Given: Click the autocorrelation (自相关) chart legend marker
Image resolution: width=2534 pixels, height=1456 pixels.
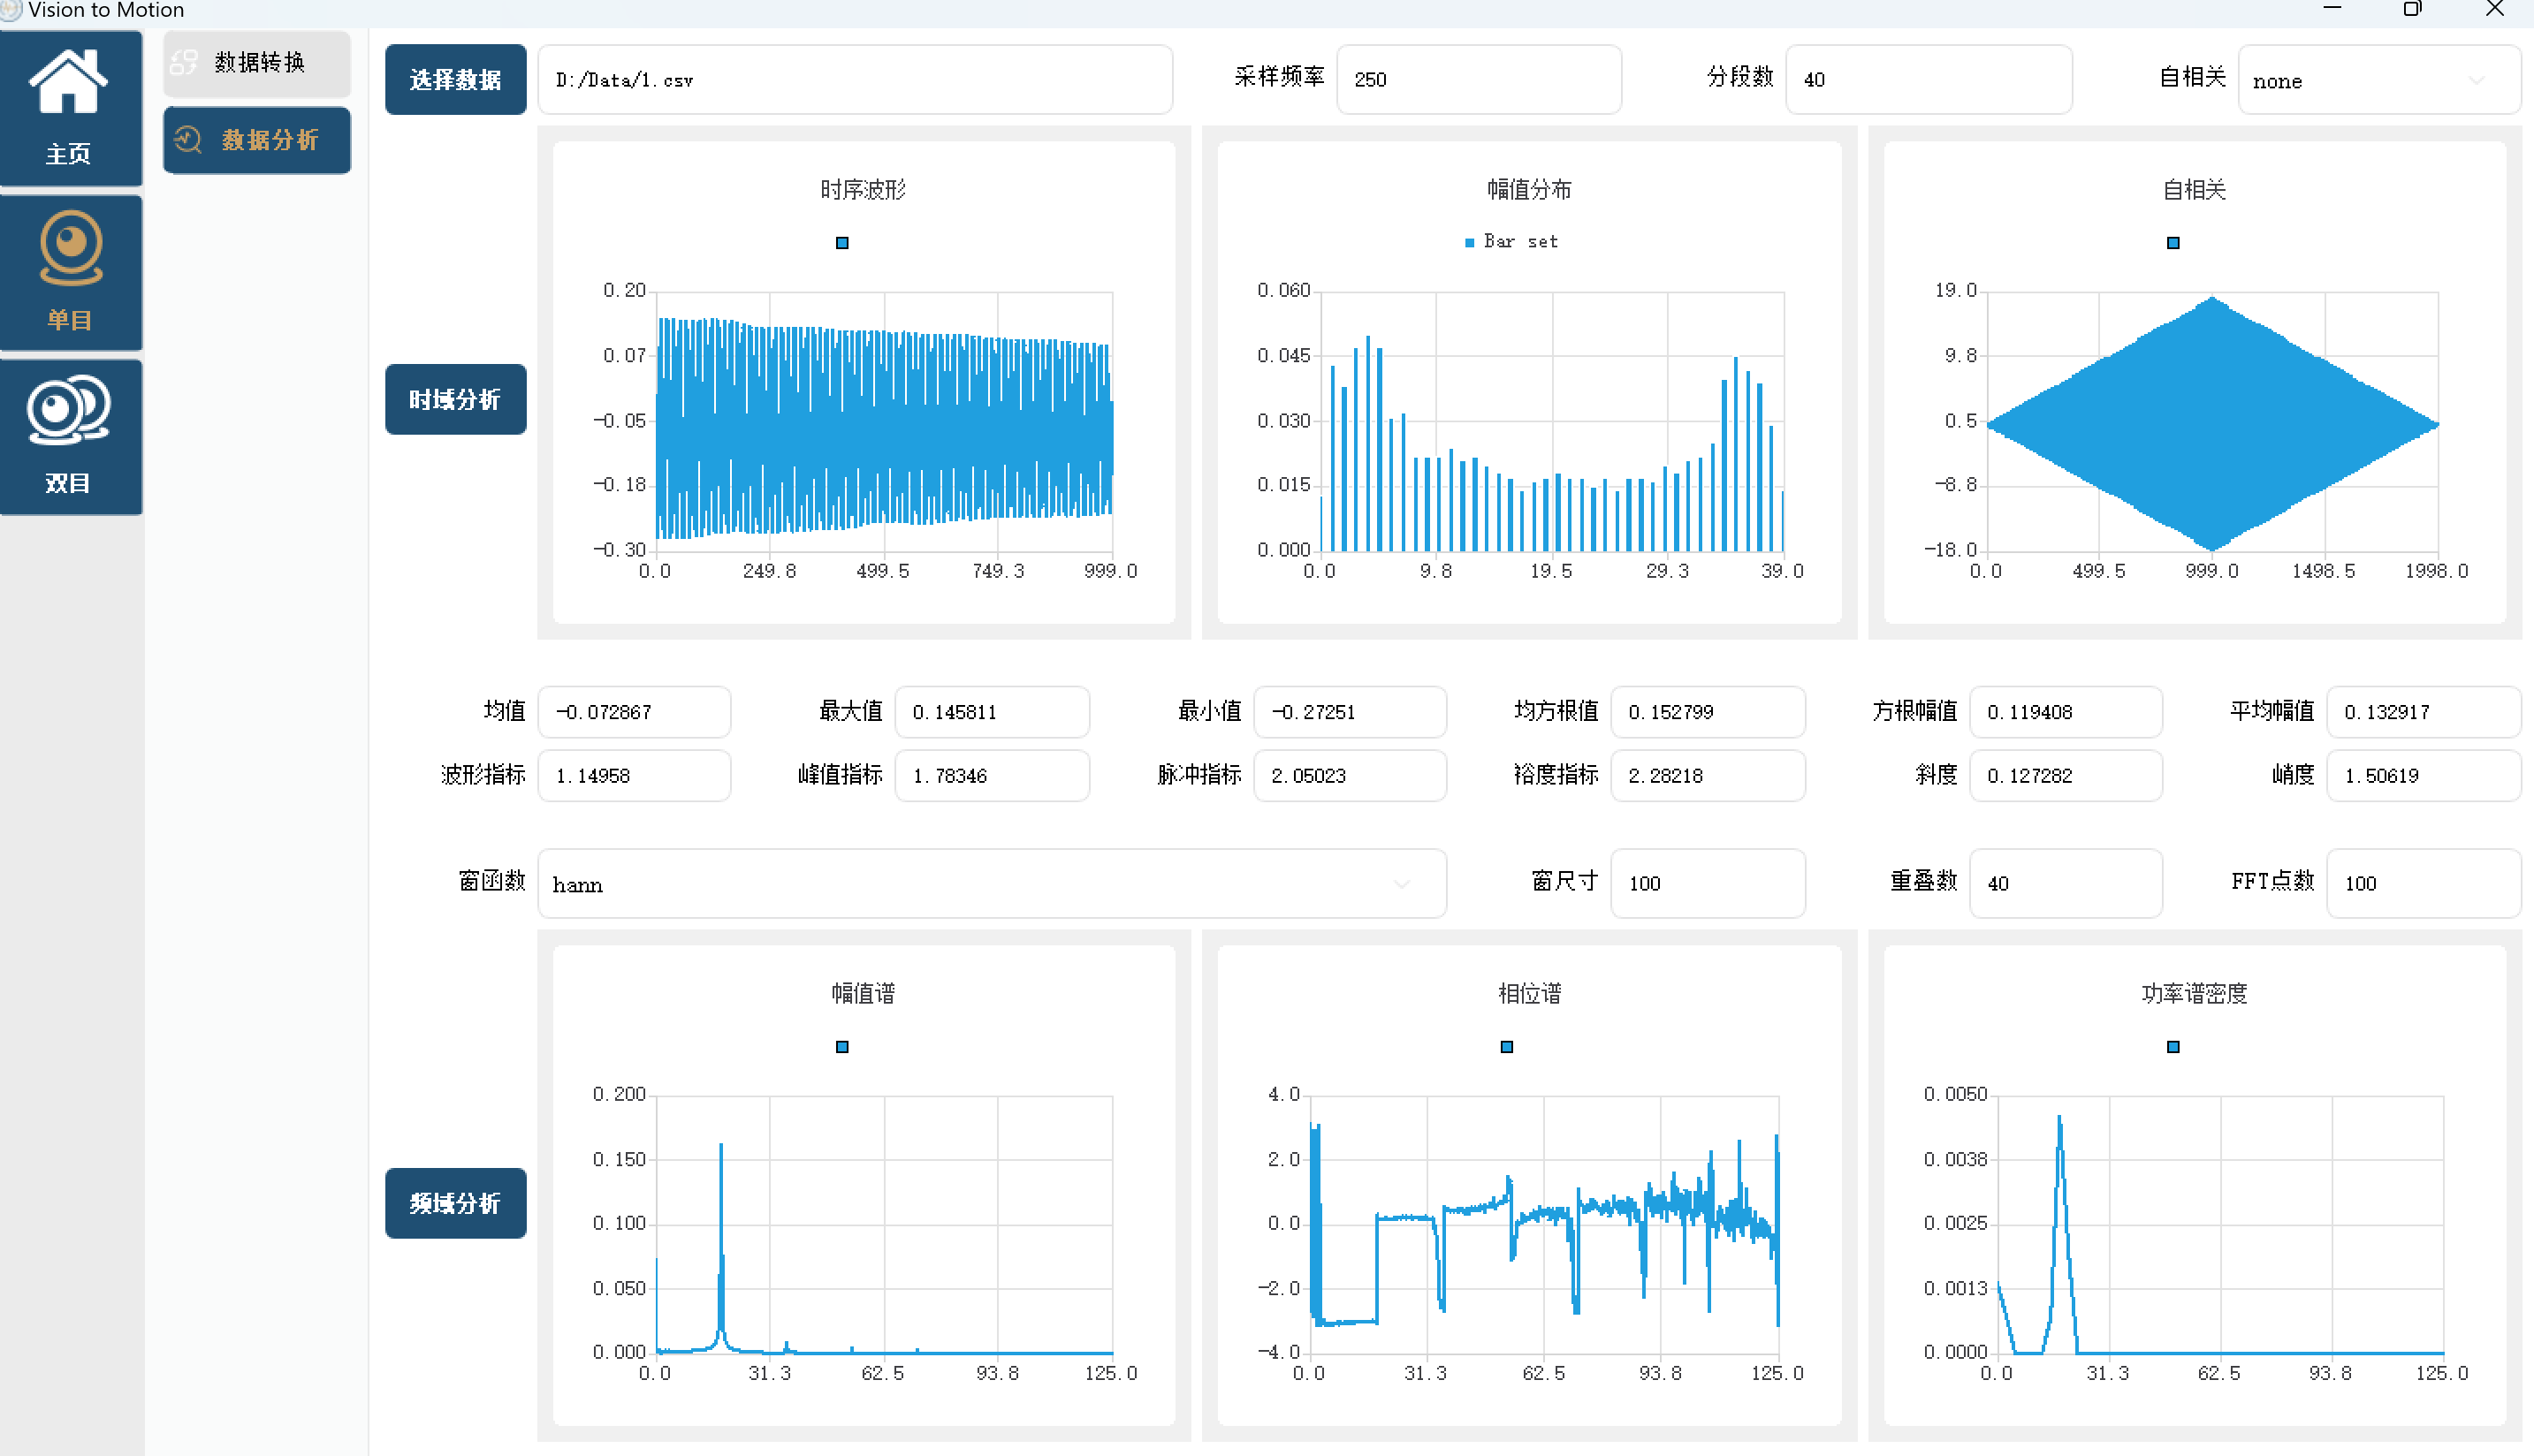Looking at the screenshot, I should point(2173,243).
